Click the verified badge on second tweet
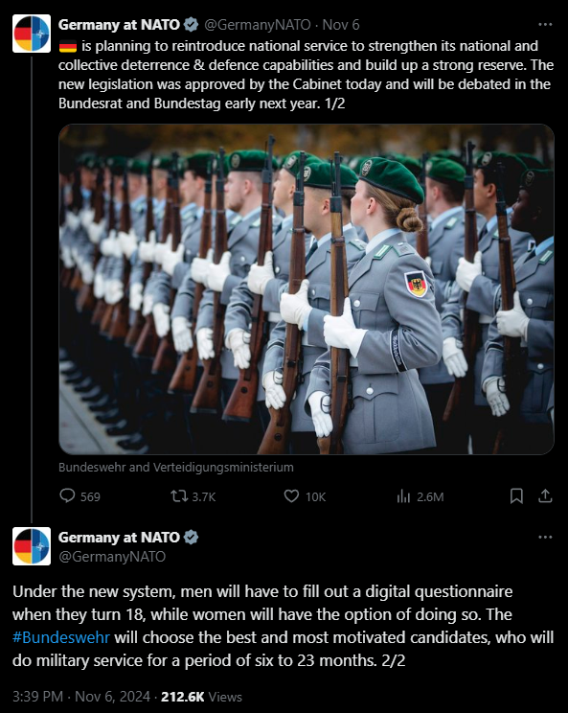Screen dimensions: 568x713 [x=192, y=537]
